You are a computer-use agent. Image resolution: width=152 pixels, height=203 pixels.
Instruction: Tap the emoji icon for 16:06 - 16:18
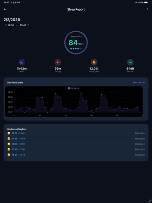click(x=9, y=144)
